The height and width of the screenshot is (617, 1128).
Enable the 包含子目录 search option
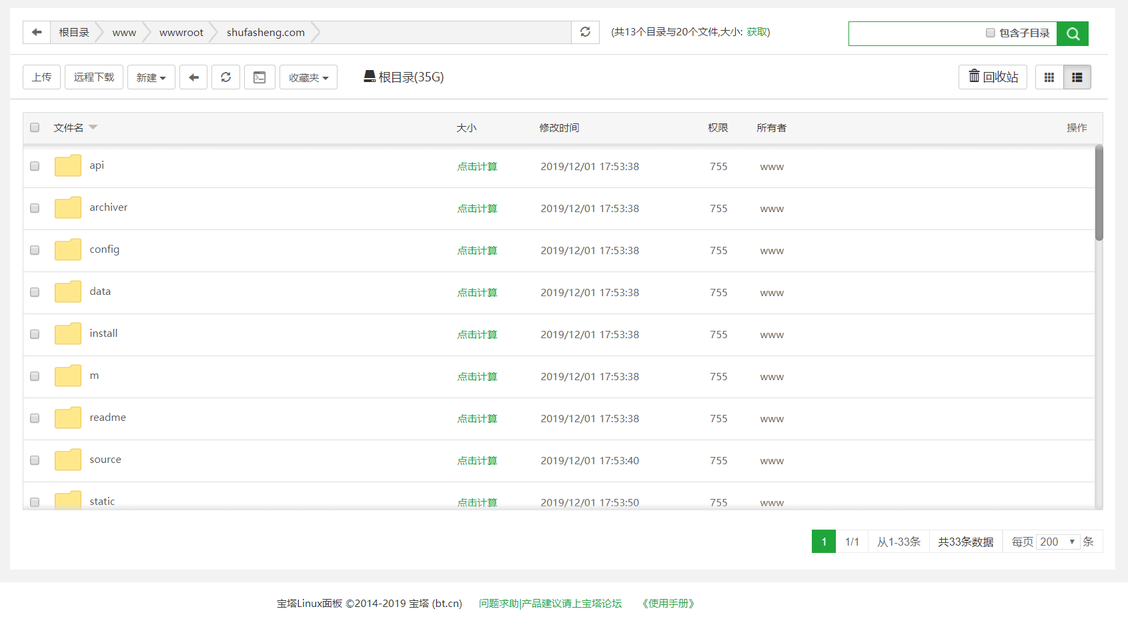coord(991,33)
